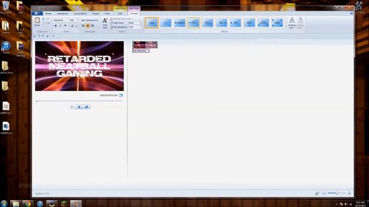
Task: Select the third text effect thumbnail
Action: pyautogui.click(x=179, y=23)
